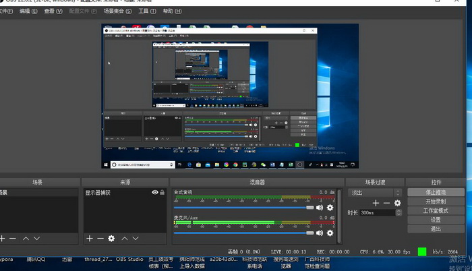Image resolution: width=472 pixels, height=271 pixels.
Task: Remove the scene transition with the minus icon
Action: click(x=386, y=204)
